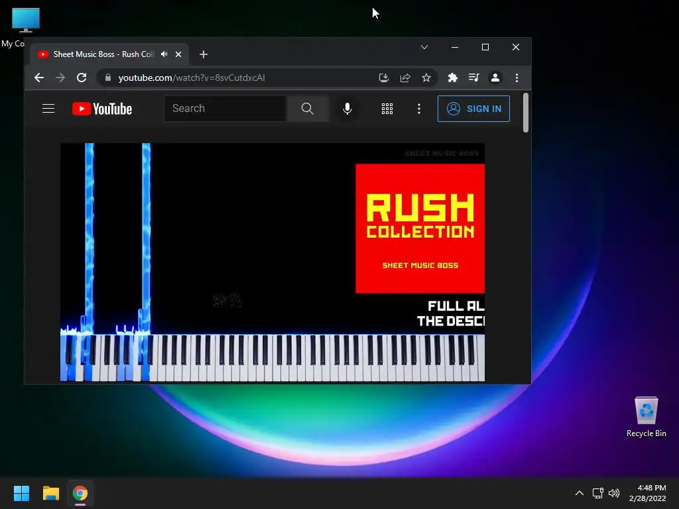Image resolution: width=679 pixels, height=509 pixels.
Task: Mute the tab via the speaker icon
Action: [164, 54]
